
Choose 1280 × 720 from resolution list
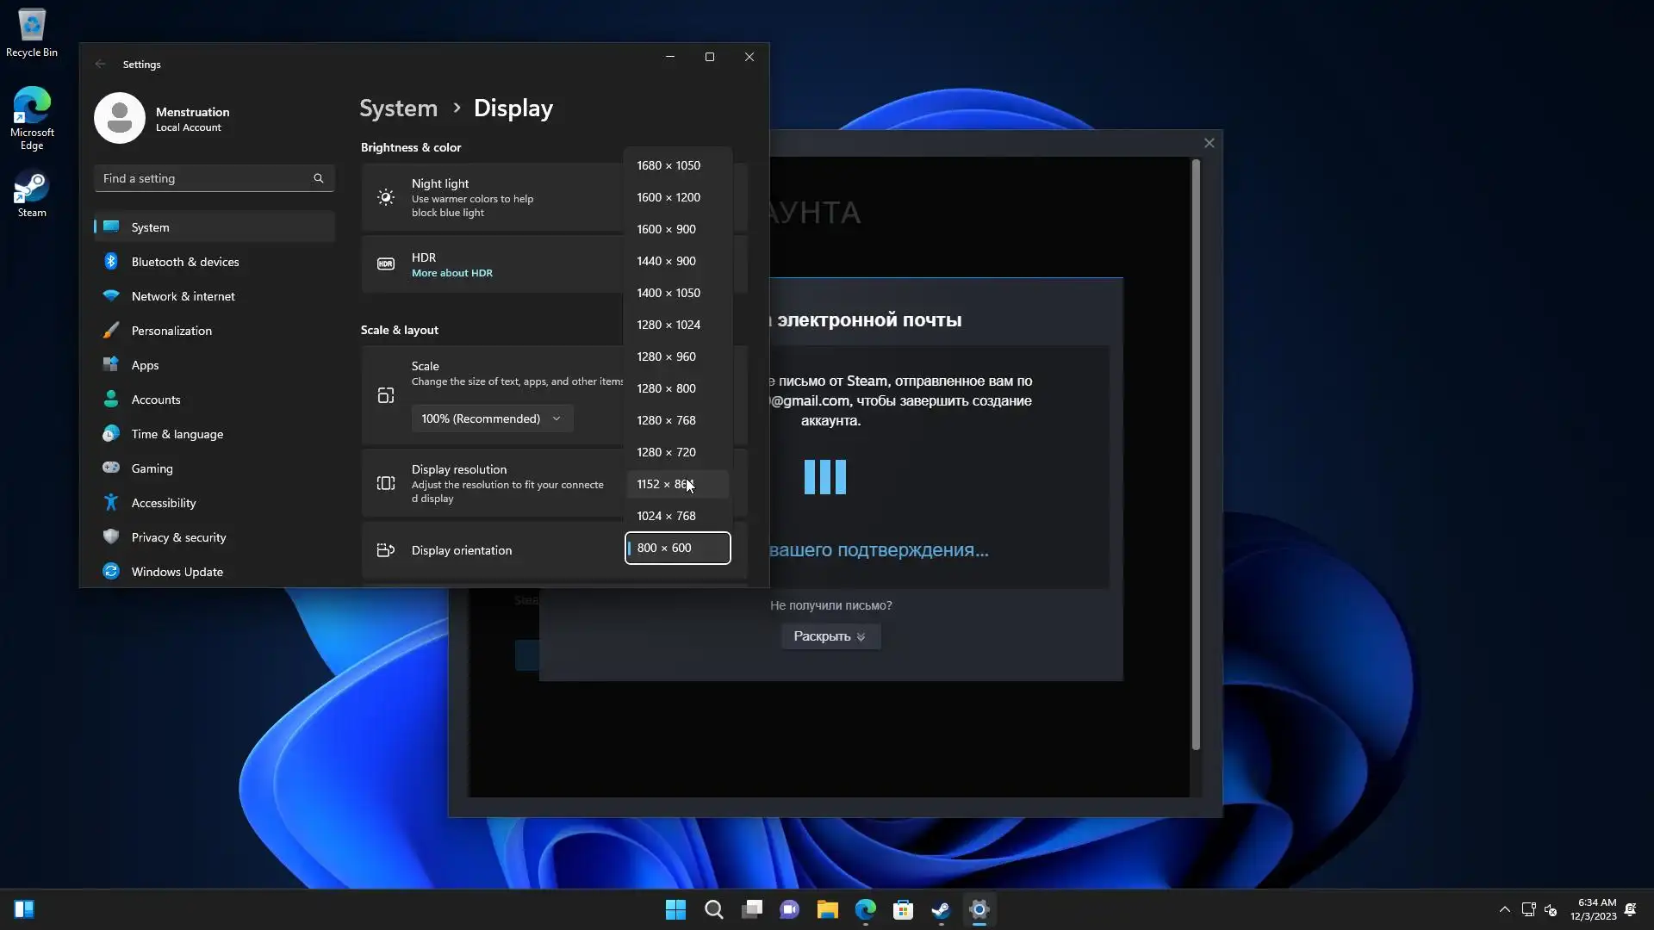(666, 452)
